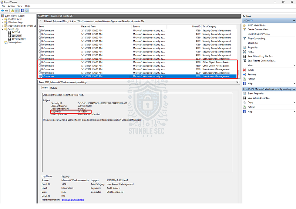Collapse the Saved Logs tree node

coord(2,29)
